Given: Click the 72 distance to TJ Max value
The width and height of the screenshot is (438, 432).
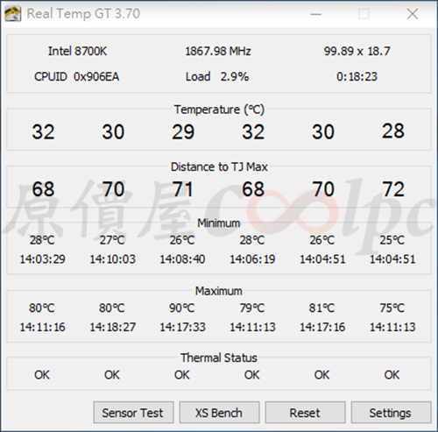Looking at the screenshot, I should click(x=393, y=189).
